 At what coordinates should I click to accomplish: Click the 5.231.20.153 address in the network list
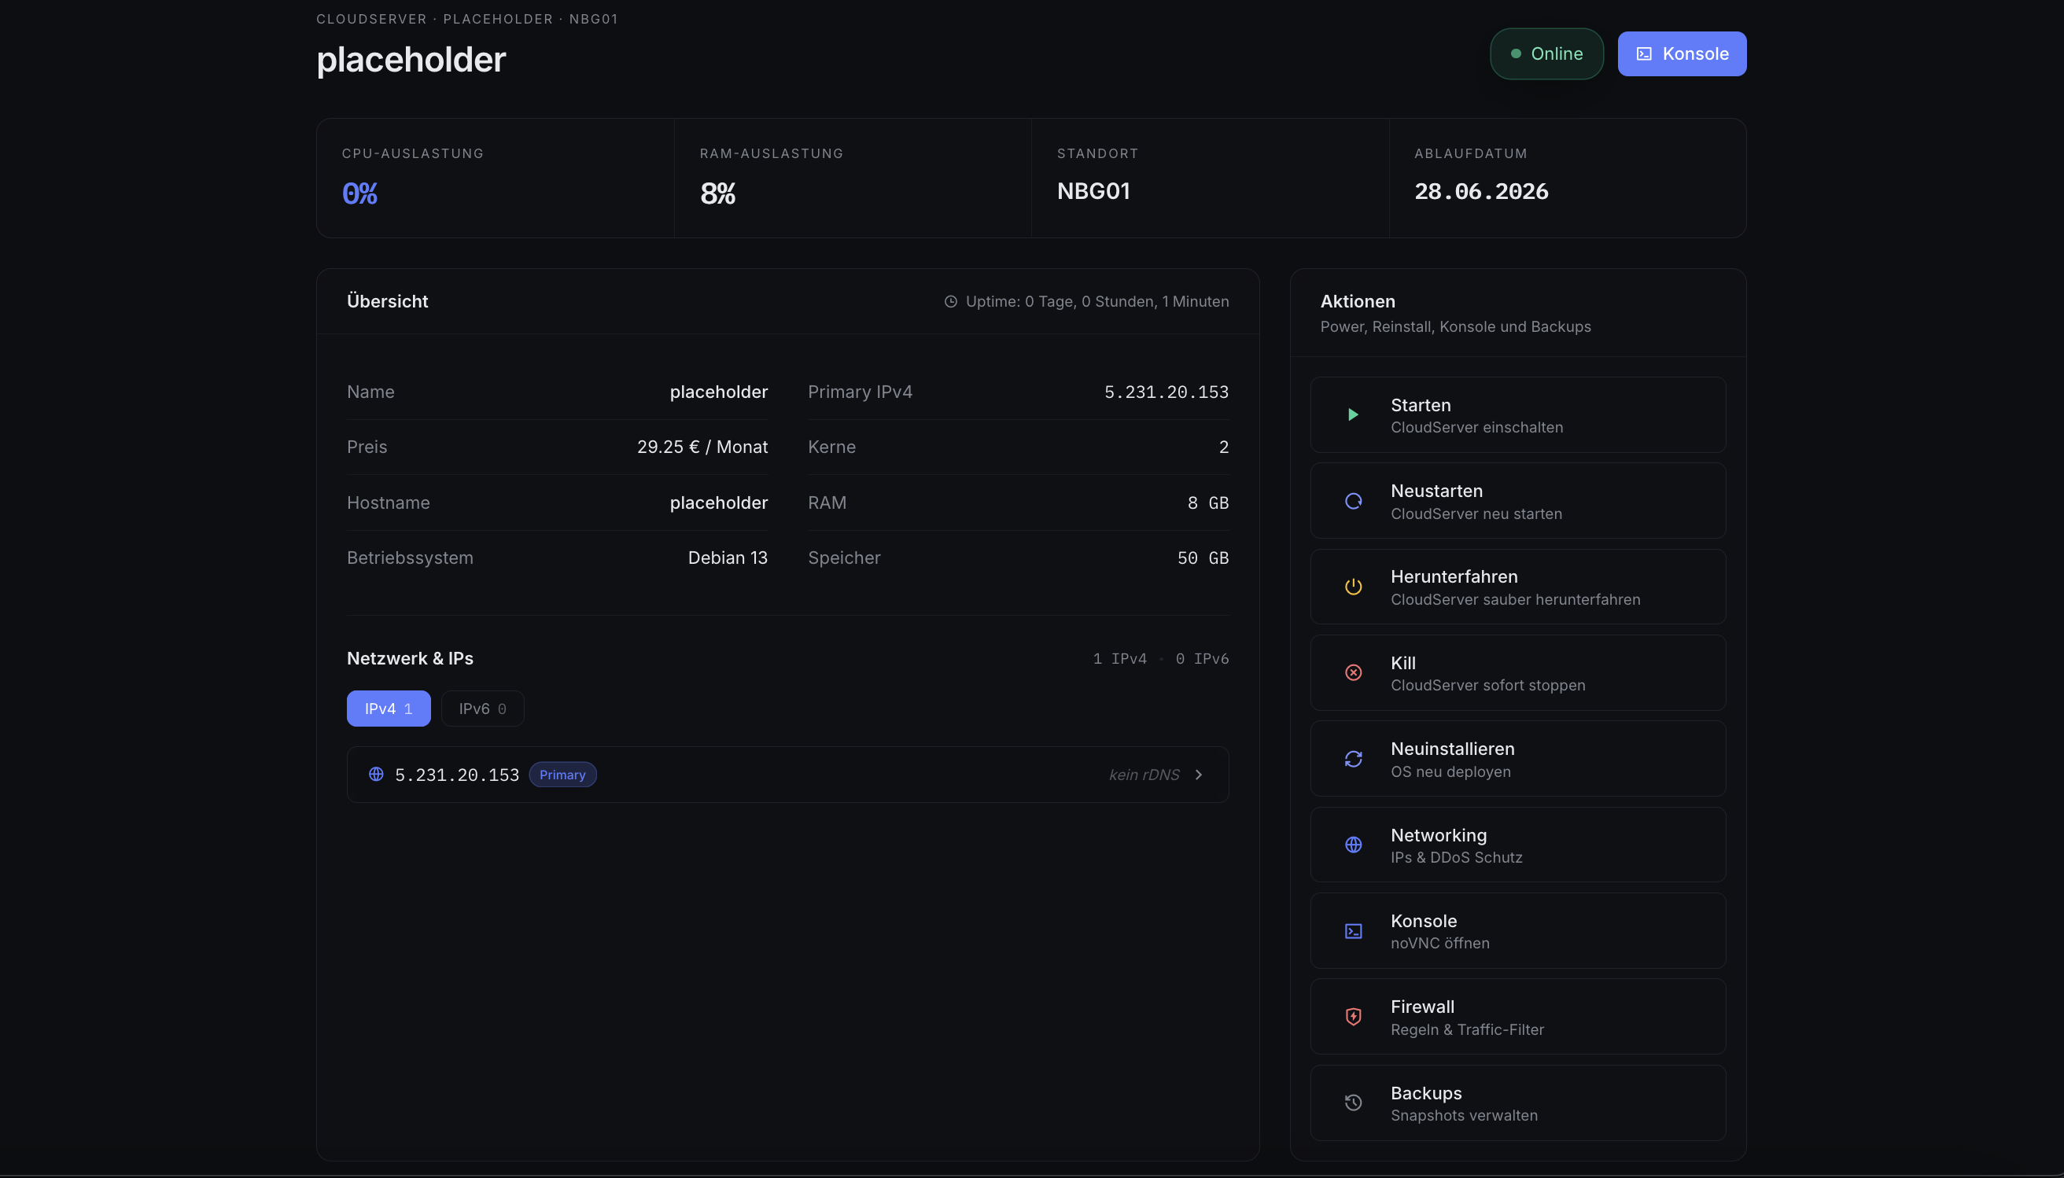click(x=456, y=775)
